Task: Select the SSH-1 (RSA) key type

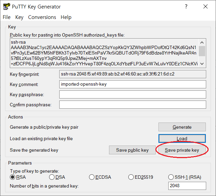Action: (x=185, y=177)
